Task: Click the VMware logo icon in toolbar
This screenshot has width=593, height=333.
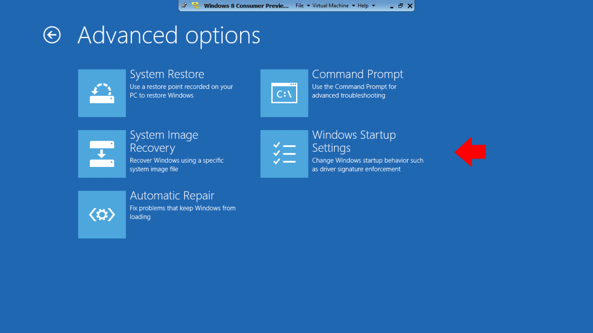Action: [195, 6]
